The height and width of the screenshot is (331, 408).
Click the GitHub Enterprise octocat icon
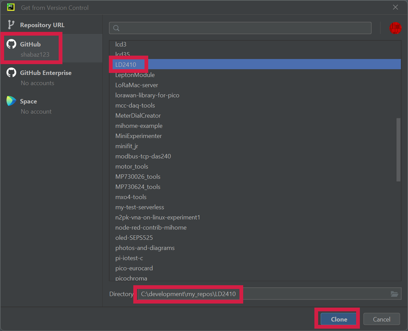(x=11, y=72)
